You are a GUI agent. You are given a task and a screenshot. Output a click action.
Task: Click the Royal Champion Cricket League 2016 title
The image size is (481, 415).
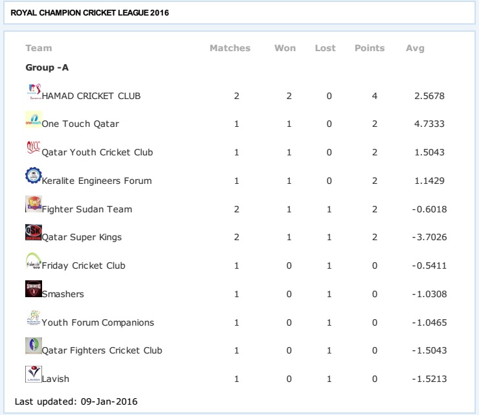point(89,13)
